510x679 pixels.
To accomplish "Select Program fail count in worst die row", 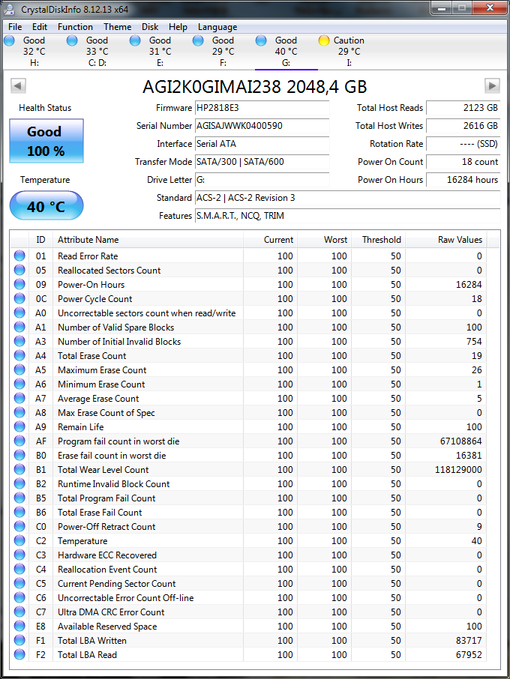I will point(248,441).
